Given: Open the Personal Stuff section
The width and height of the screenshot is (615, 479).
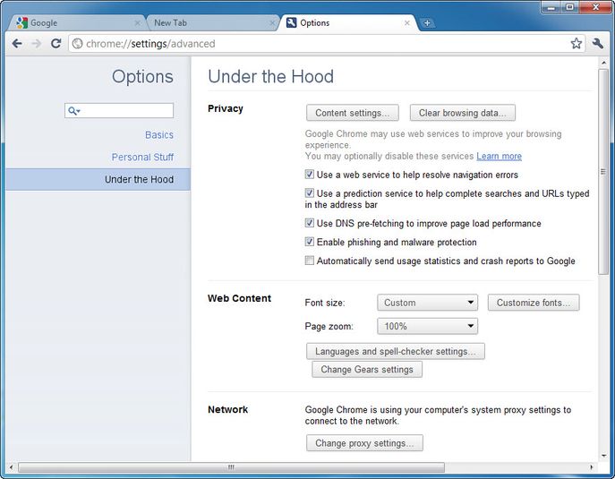Looking at the screenshot, I should (142, 158).
